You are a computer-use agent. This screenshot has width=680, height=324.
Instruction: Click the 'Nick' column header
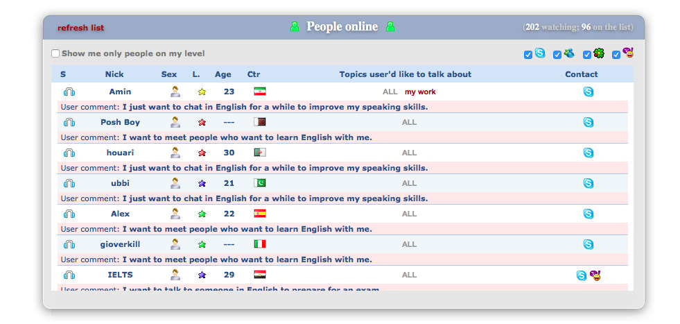click(114, 74)
